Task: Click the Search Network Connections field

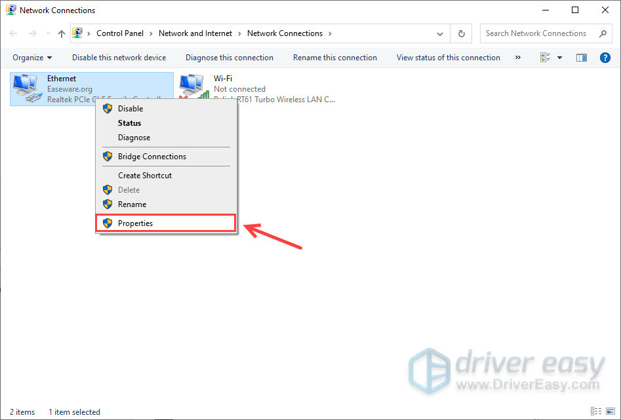Action: pyautogui.click(x=538, y=33)
